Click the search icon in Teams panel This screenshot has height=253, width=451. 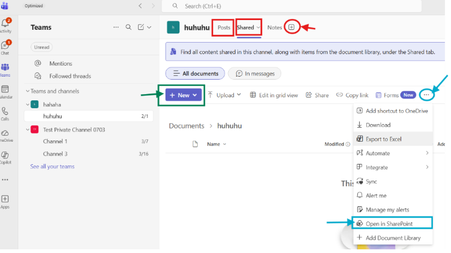[x=128, y=27]
